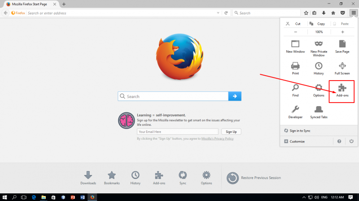Image resolution: width=359 pixels, height=201 pixels.
Task: Zoom out with the minus button
Action: tap(296, 32)
